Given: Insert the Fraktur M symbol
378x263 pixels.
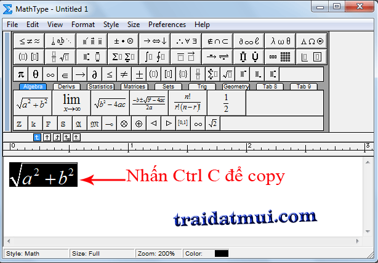Looking at the screenshot, I should [x=95, y=124].
